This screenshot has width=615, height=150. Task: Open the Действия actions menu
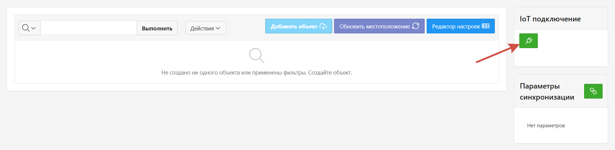point(206,28)
